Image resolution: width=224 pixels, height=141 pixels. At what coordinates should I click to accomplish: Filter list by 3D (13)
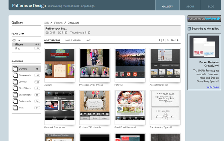62,33
